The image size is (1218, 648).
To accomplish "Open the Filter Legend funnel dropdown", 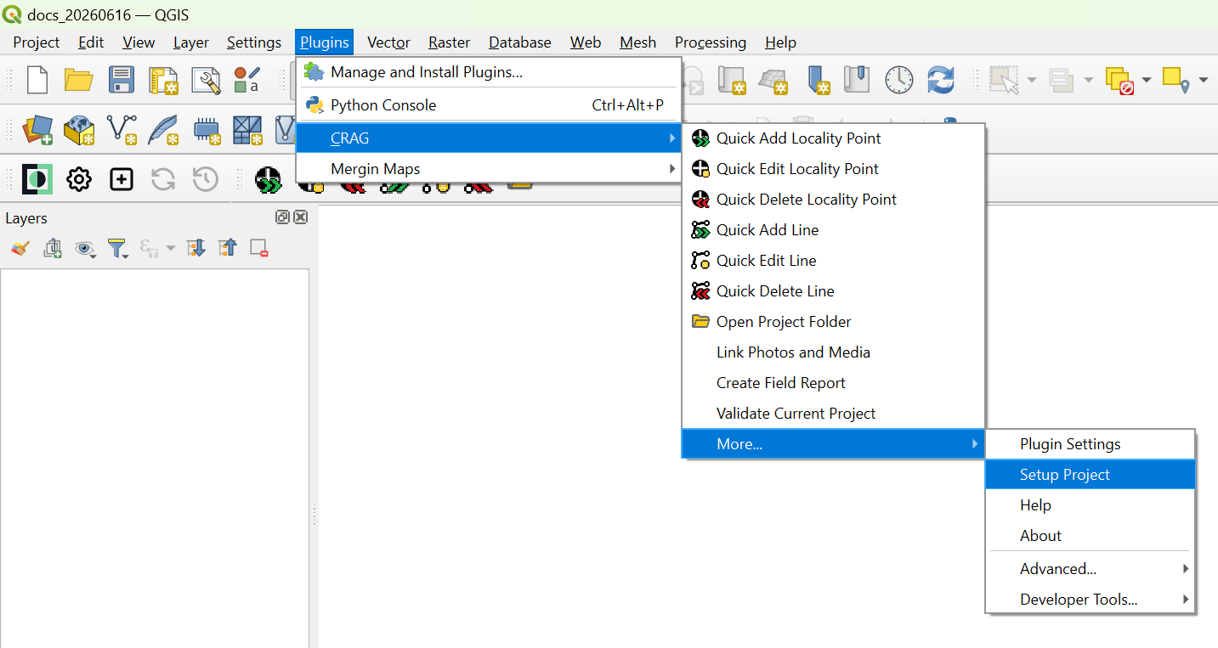I will 117,248.
